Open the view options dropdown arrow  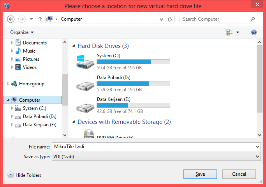[238, 32]
